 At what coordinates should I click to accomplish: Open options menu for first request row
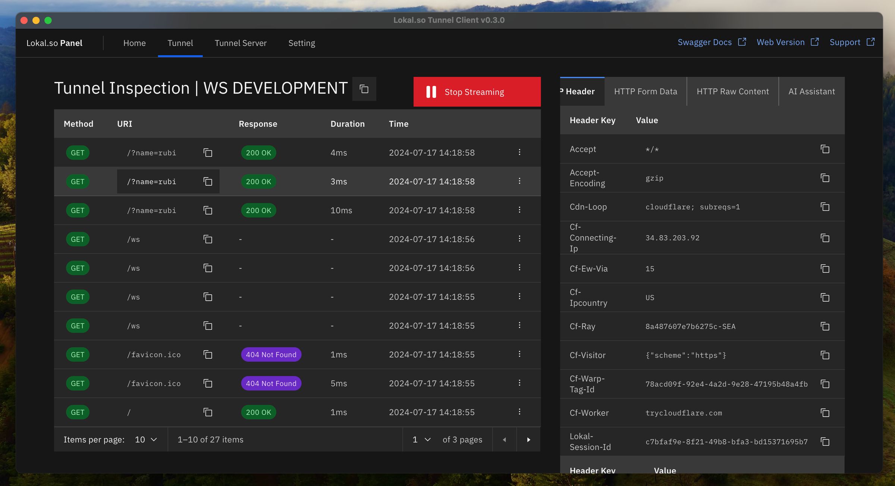click(x=519, y=152)
